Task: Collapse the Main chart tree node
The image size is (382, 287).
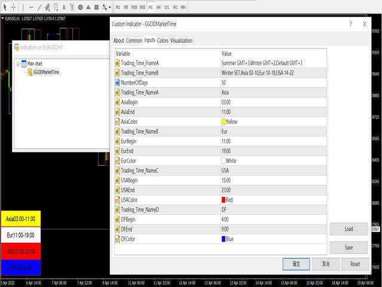Action: (x=18, y=64)
